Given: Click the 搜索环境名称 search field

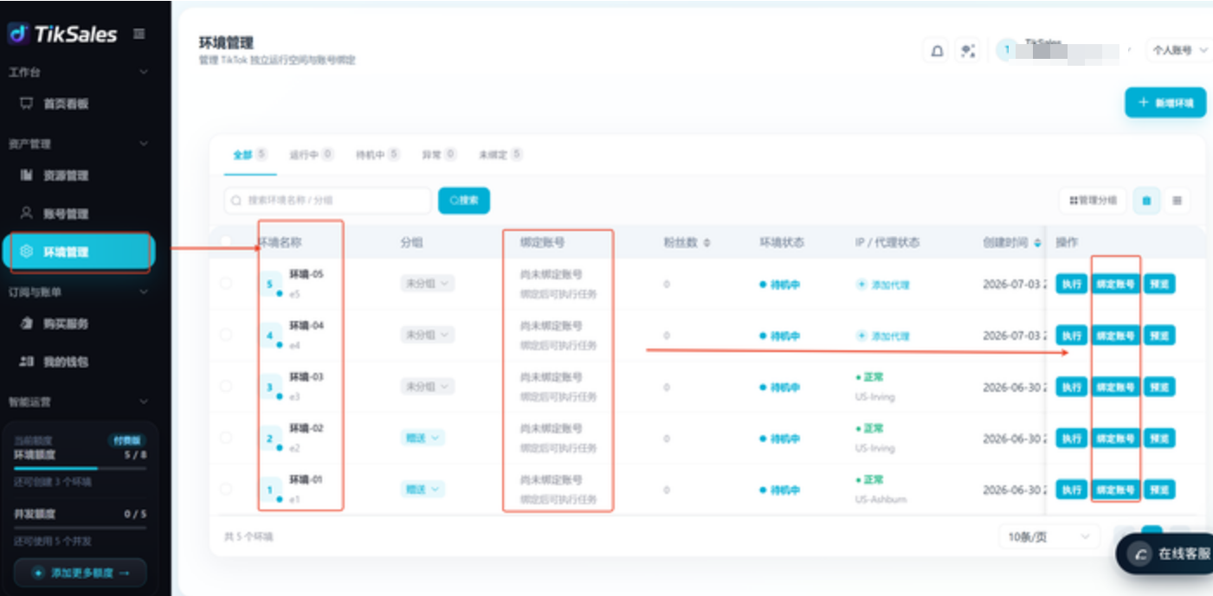Looking at the screenshot, I should tap(327, 200).
